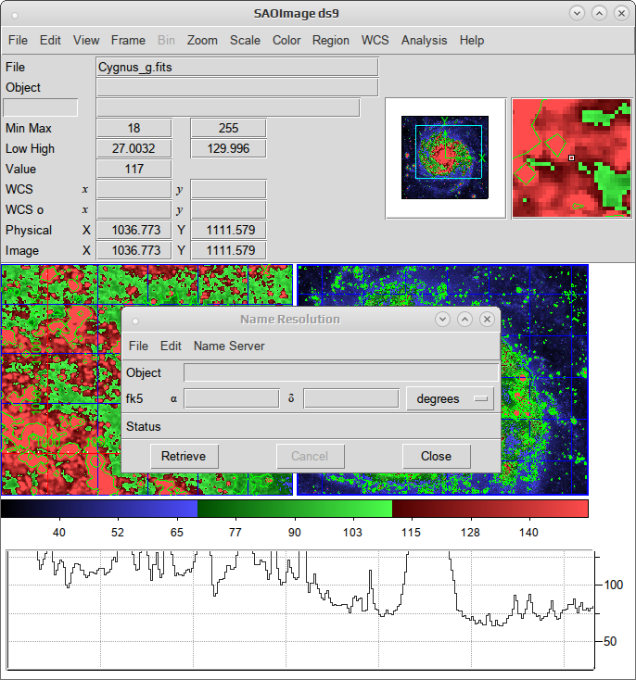Click the Physical X value 1036.773
Image resolution: width=636 pixels, height=680 pixels.
134,231
